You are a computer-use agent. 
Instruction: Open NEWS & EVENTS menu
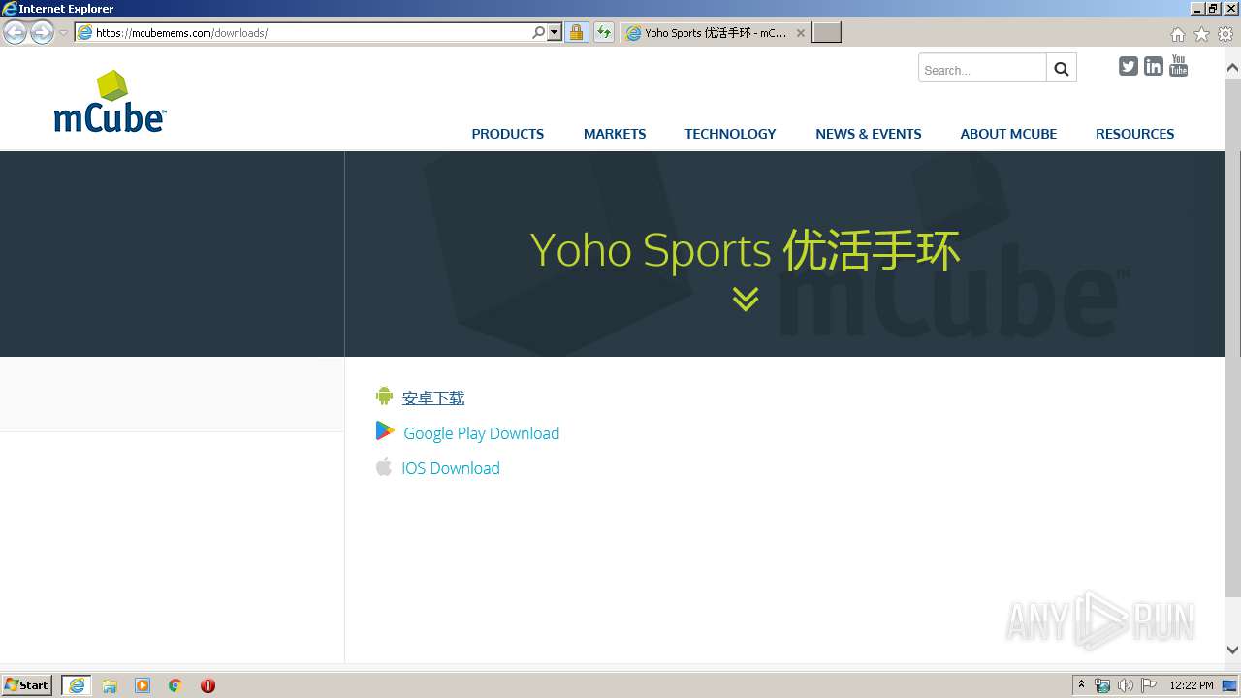(869, 134)
